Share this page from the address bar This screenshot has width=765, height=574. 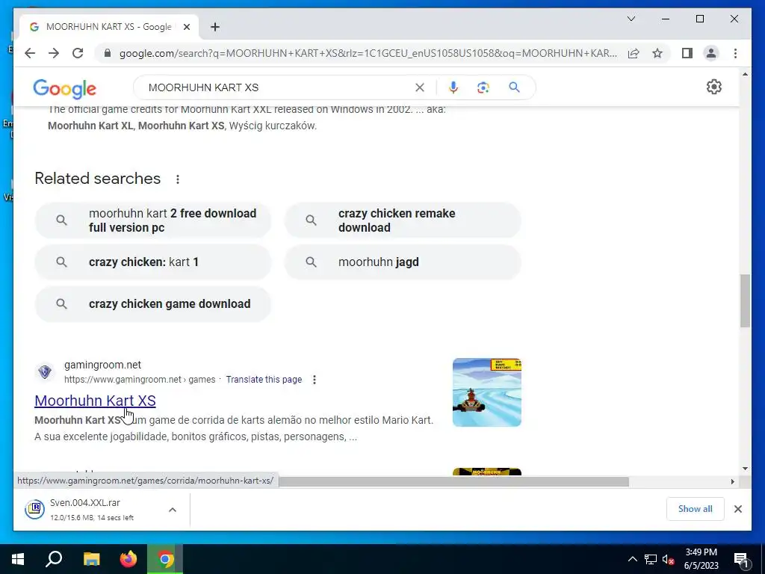point(634,53)
